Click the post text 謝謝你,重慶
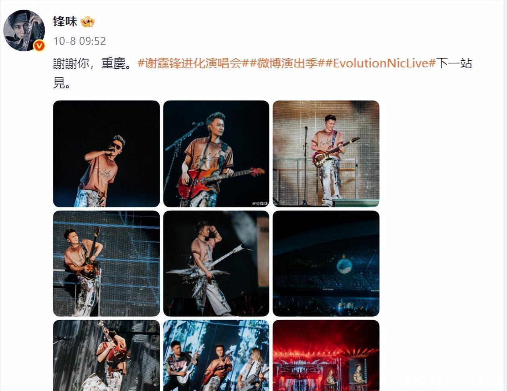 pos(92,63)
